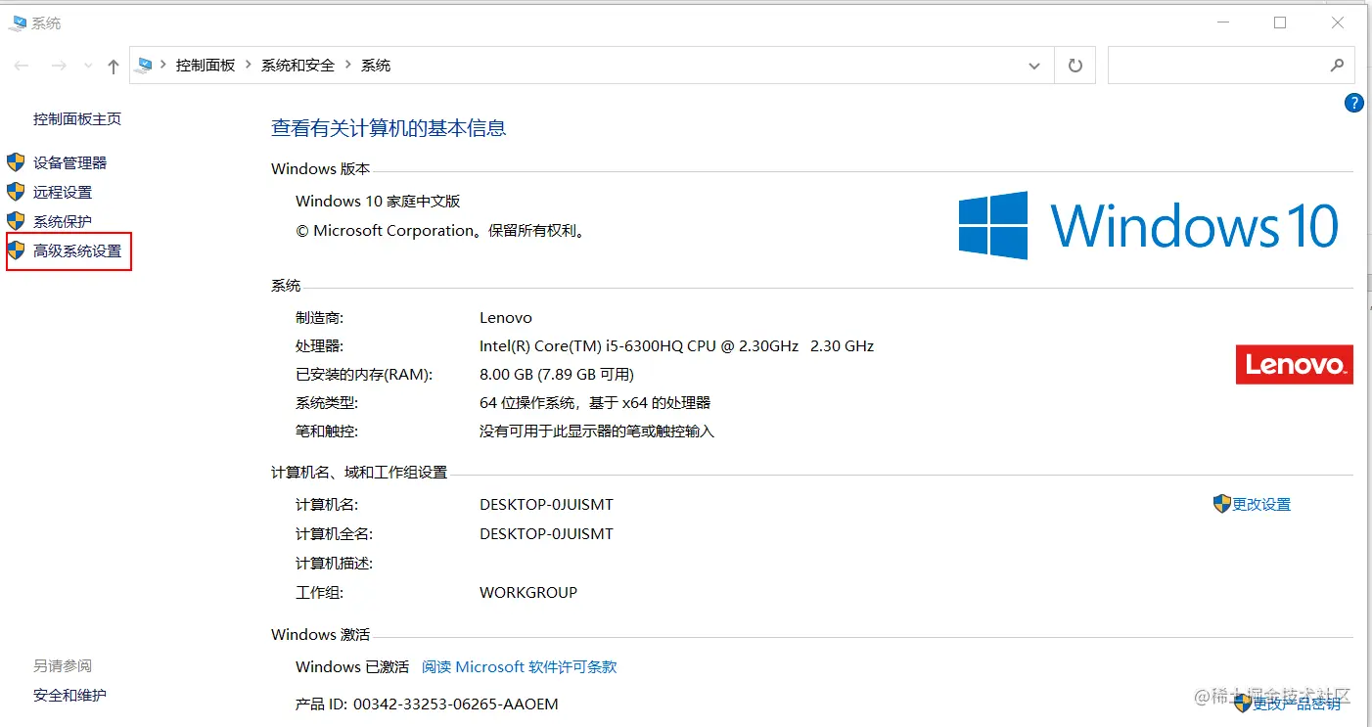Expand the address bar history dropdown
The height and width of the screenshot is (727, 1372).
(1034, 66)
